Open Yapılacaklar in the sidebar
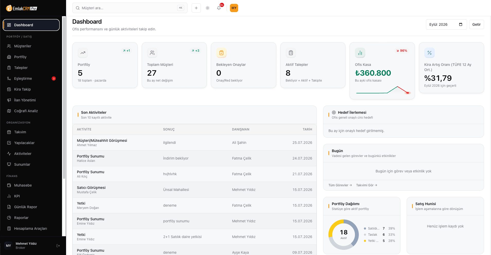This screenshot has height=255, width=491. pos(31,143)
